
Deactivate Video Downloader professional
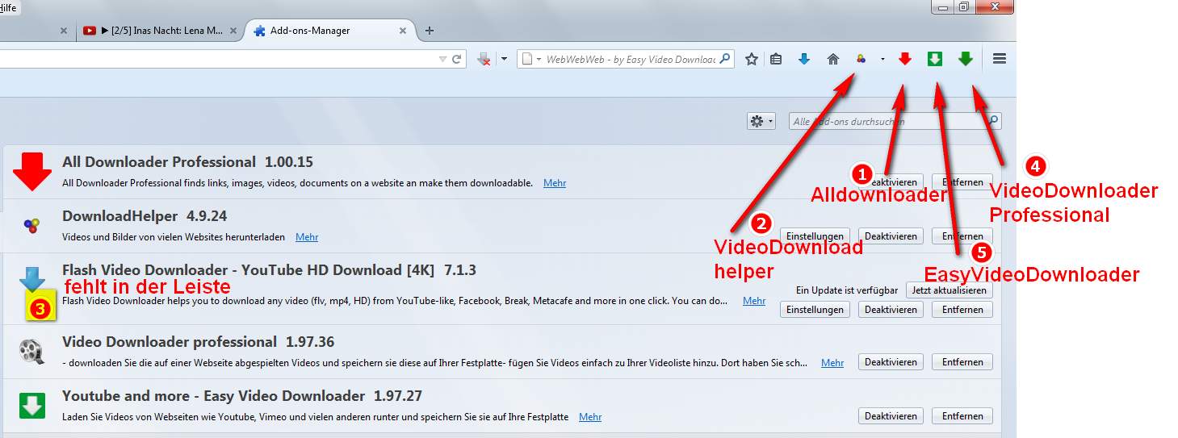coord(891,362)
